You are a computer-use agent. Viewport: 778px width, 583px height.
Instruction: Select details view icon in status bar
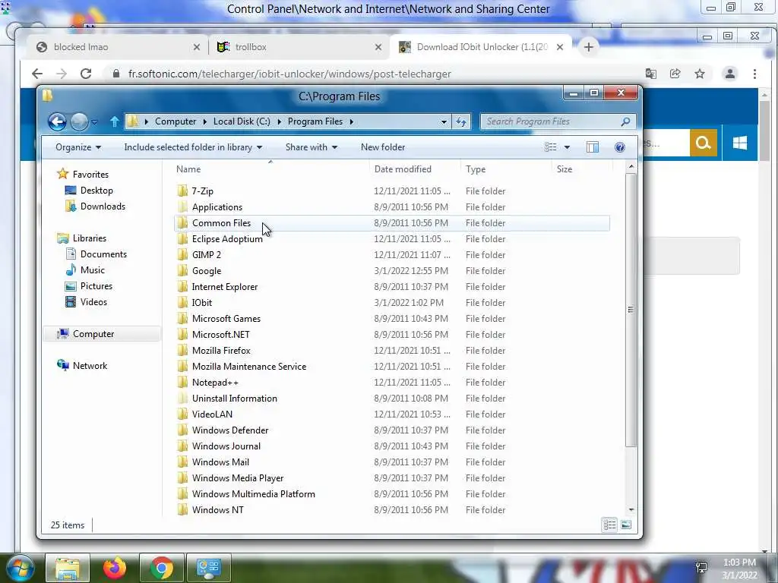click(609, 525)
